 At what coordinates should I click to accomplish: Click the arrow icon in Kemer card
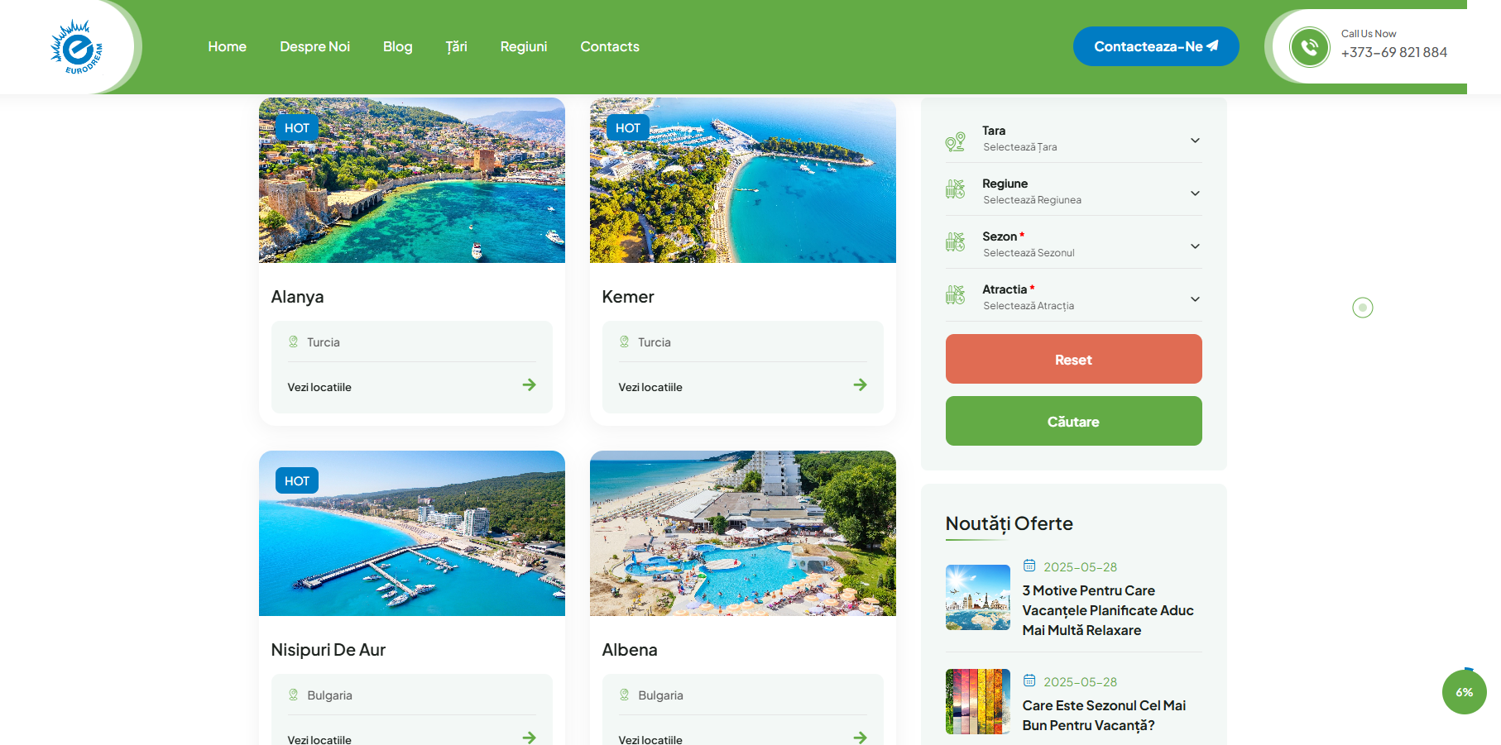pyautogui.click(x=860, y=385)
